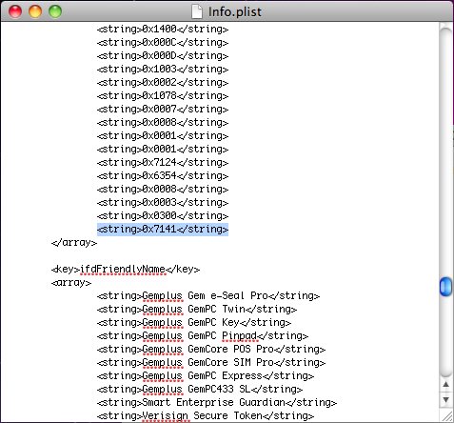
Task: Click the Gemplus Gem e-Seal Pro line
Action: (208, 296)
